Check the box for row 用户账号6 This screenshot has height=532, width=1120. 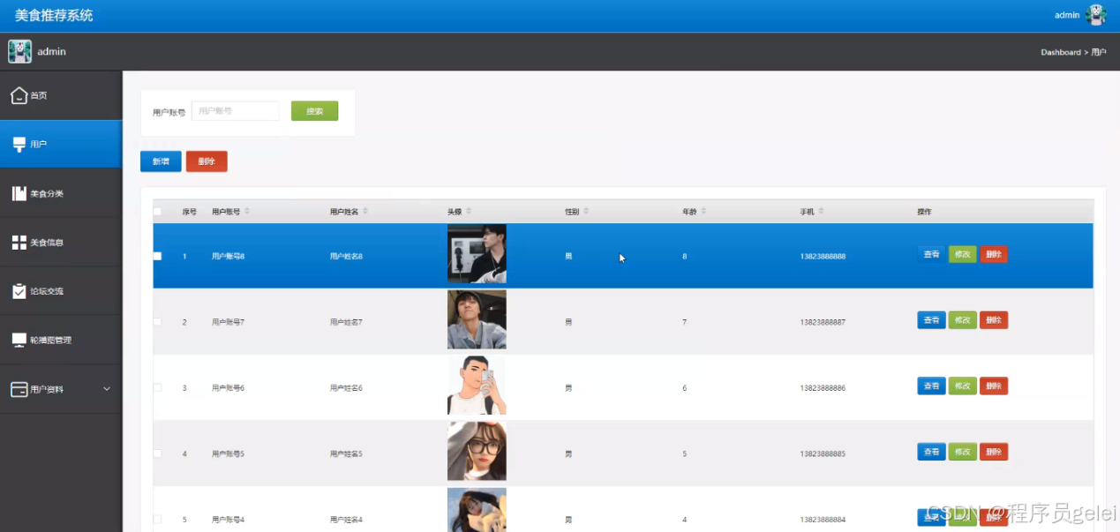point(157,387)
